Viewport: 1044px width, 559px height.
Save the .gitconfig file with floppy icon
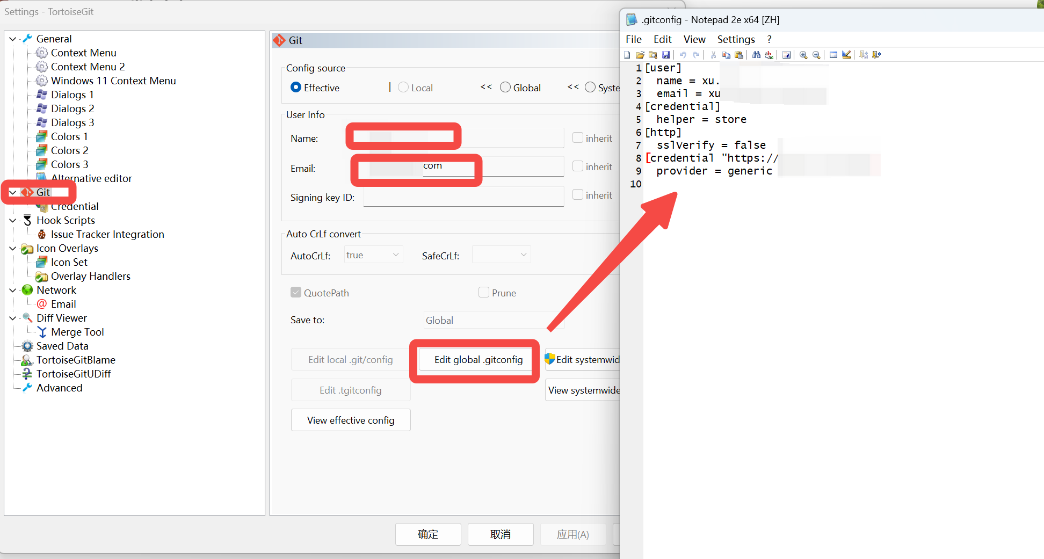[x=666, y=55]
